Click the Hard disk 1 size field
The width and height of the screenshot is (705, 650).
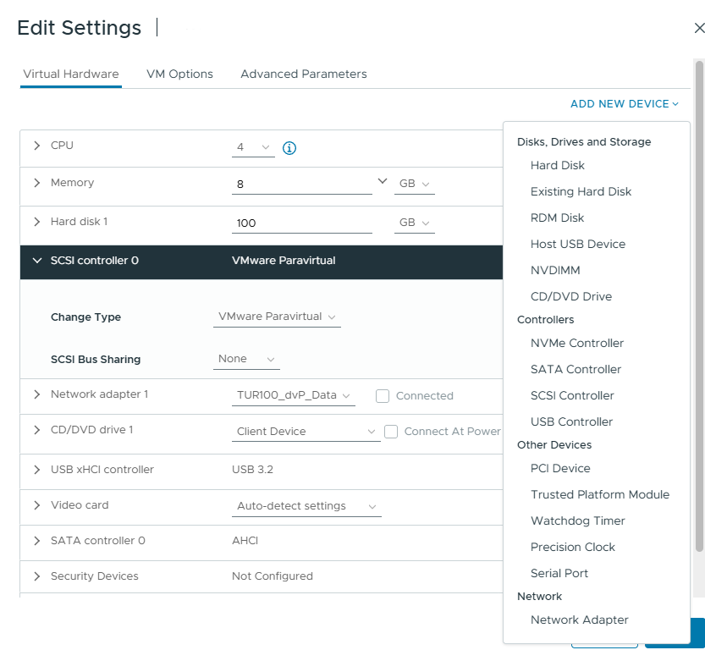pos(300,223)
